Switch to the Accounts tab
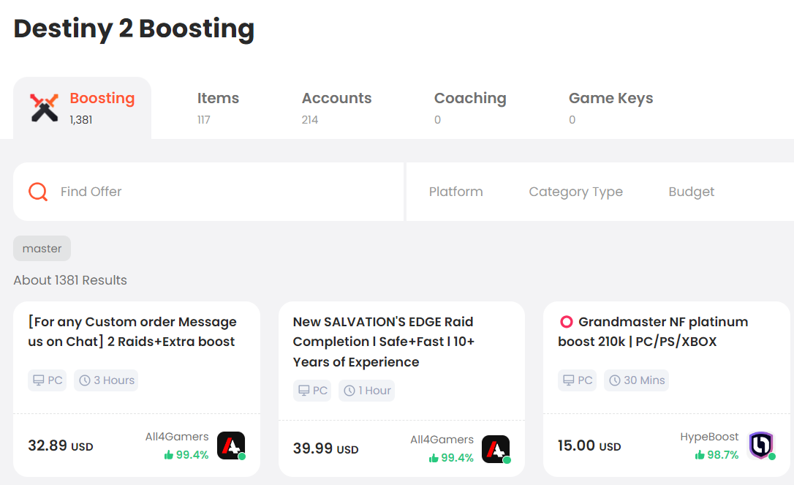 click(x=337, y=108)
